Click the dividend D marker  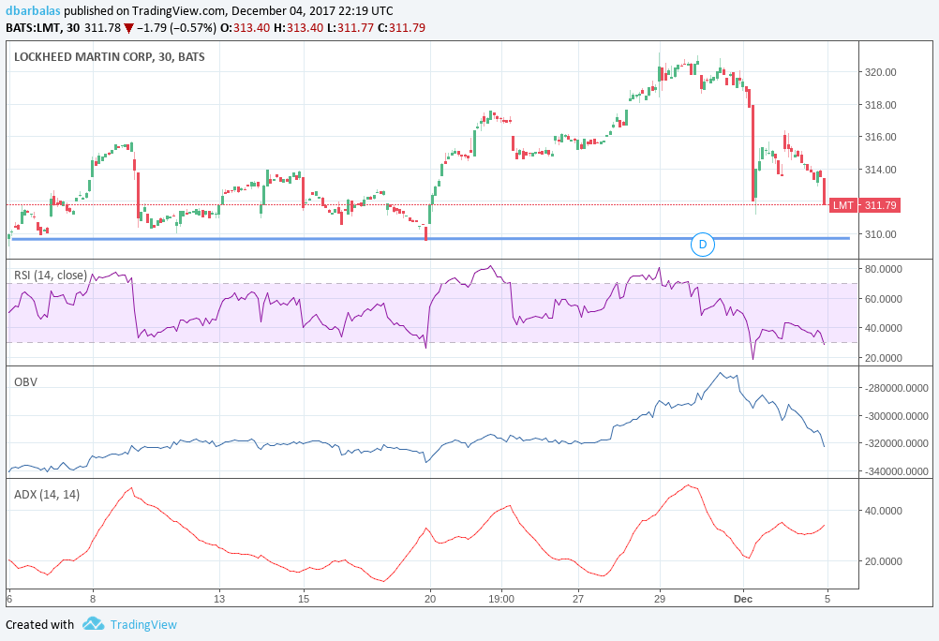(703, 245)
